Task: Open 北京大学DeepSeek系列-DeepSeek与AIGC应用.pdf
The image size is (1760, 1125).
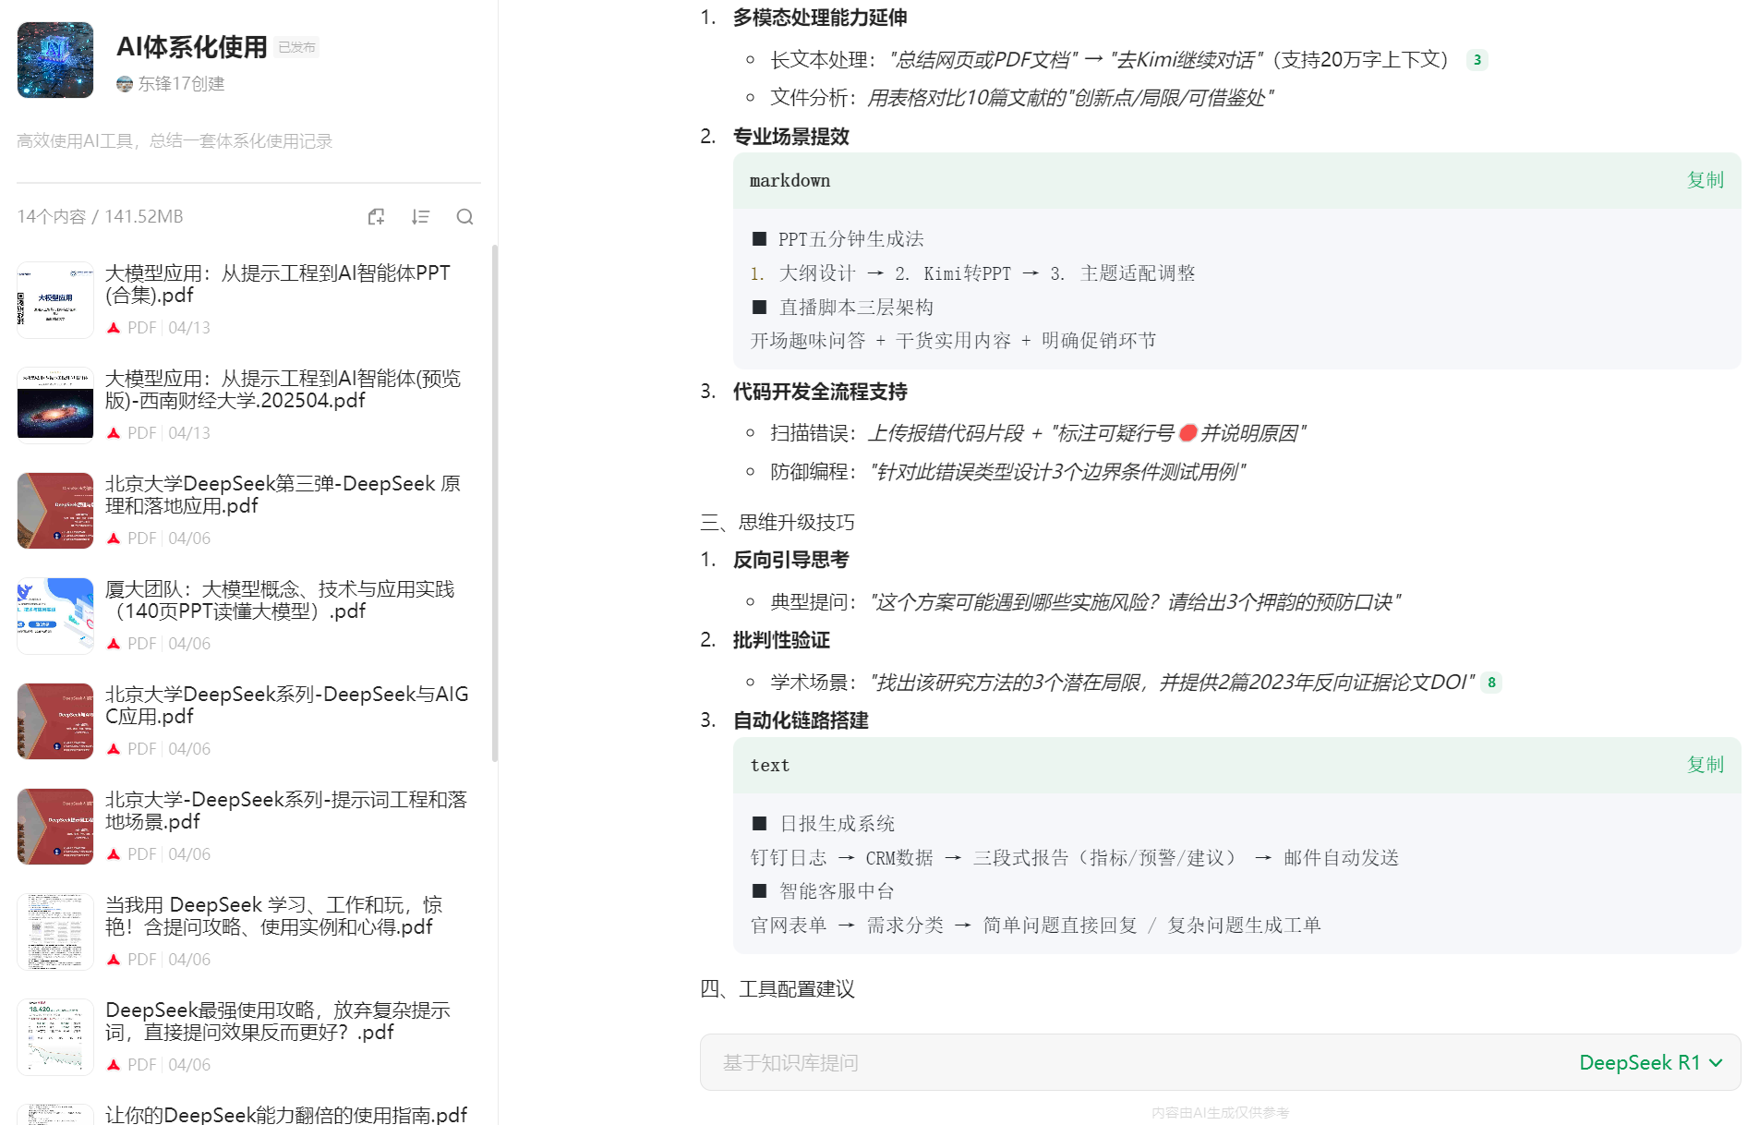Action: click(x=287, y=705)
